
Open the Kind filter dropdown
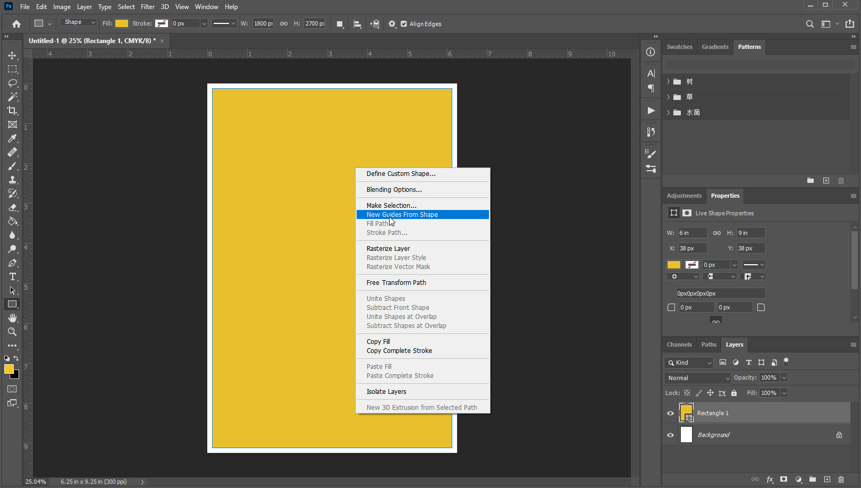click(x=688, y=363)
